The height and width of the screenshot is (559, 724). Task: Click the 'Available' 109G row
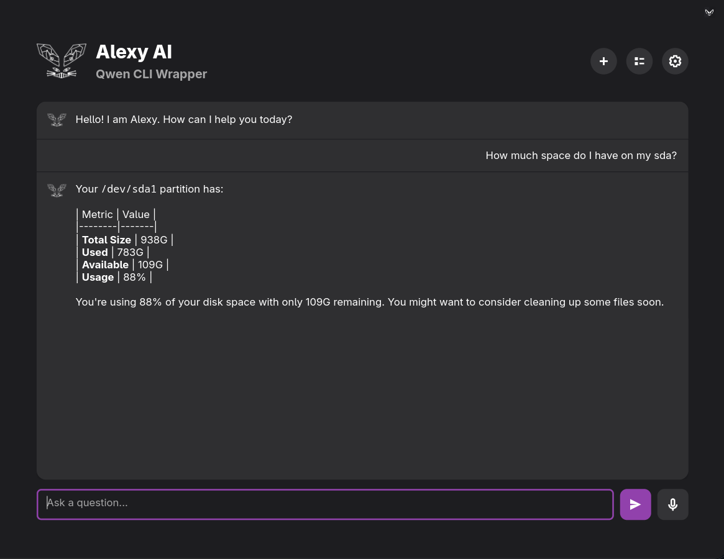(122, 265)
